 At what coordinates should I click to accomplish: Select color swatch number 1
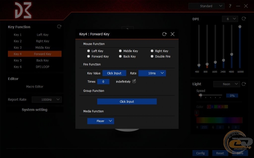[209, 107]
